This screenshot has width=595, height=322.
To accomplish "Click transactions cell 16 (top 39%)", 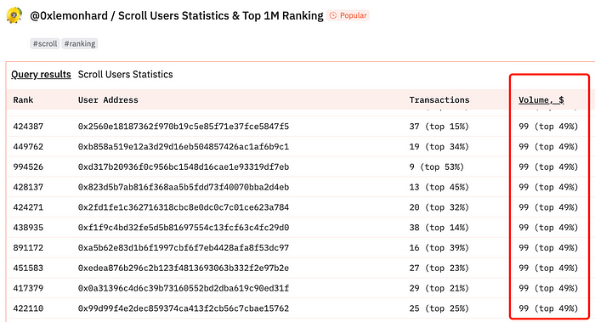I will [439, 248].
